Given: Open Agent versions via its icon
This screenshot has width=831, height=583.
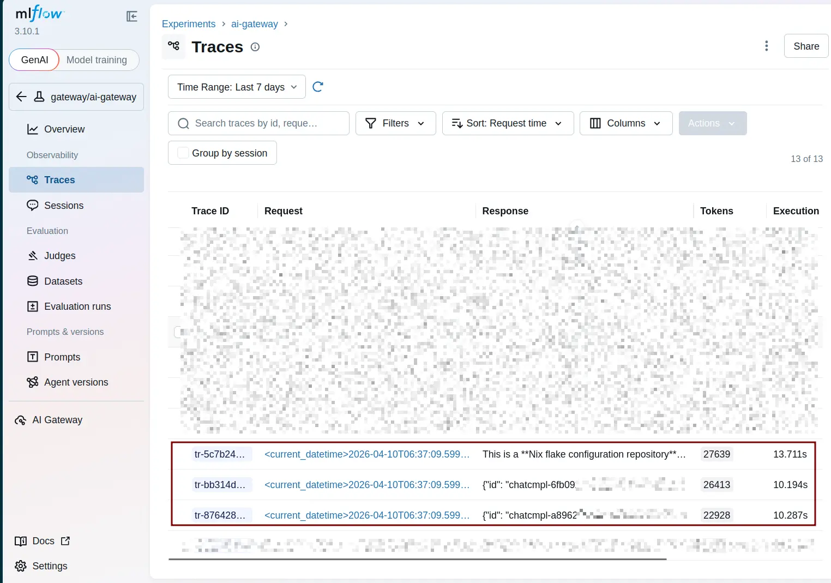Looking at the screenshot, I should [x=32, y=382].
